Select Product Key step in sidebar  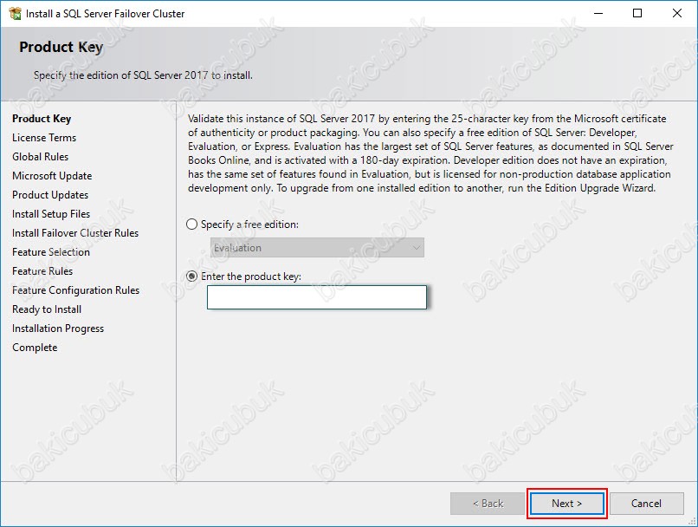42,119
